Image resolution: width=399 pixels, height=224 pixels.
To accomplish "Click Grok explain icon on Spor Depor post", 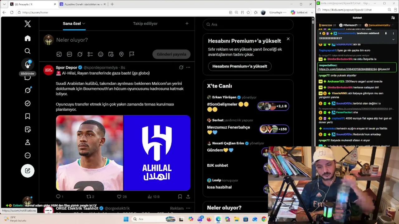I will pos(181,67).
